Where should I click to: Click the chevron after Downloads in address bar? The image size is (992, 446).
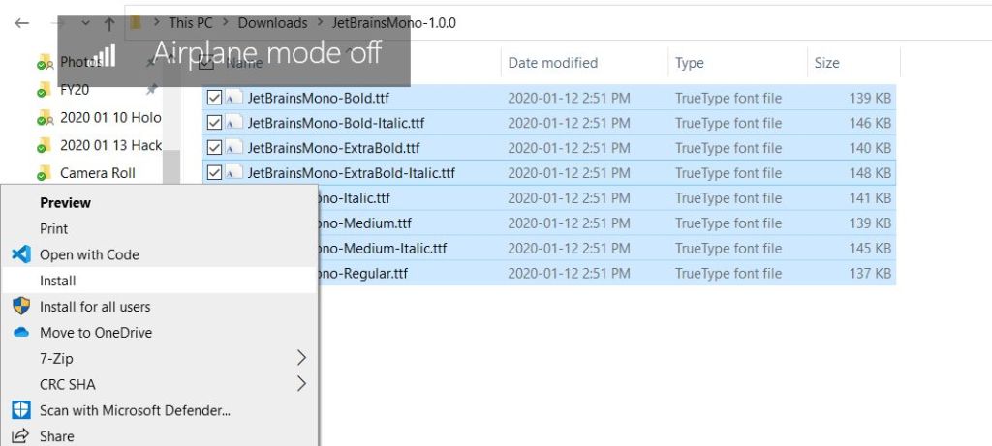(x=321, y=23)
